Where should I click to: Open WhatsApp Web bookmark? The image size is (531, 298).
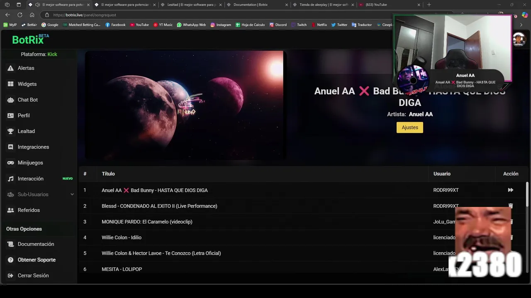point(191,25)
